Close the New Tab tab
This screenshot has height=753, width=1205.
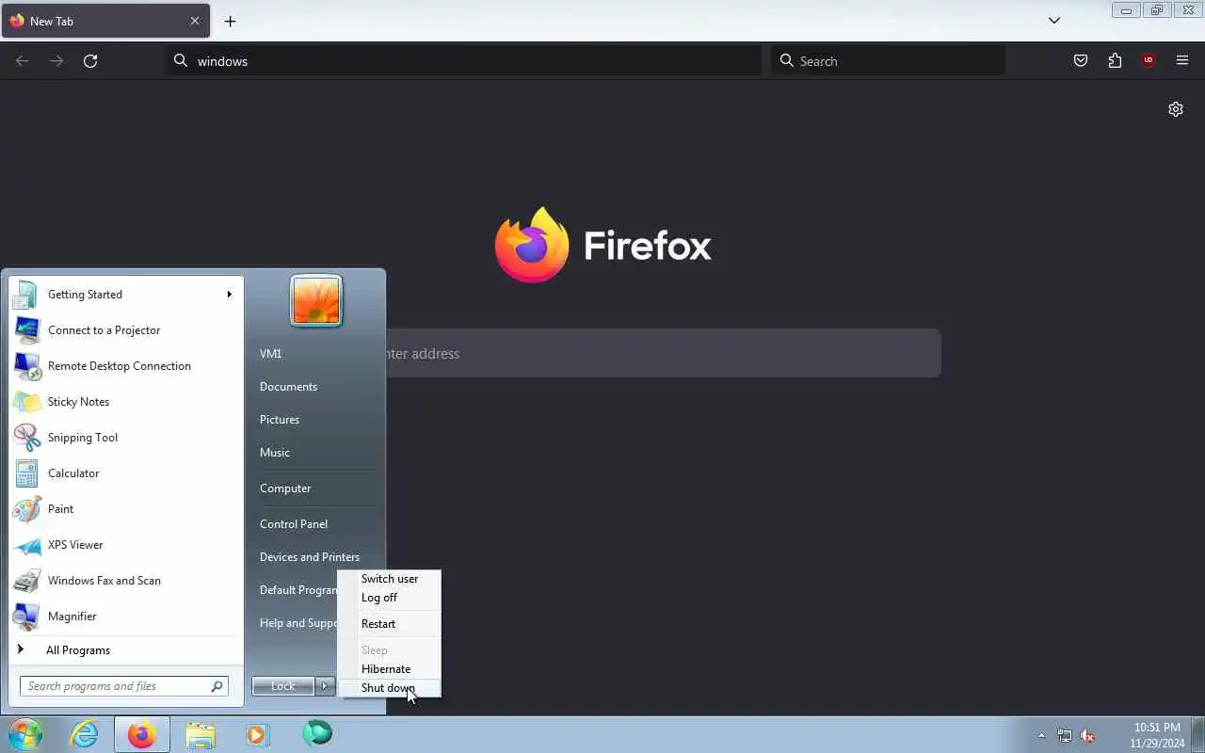click(195, 21)
